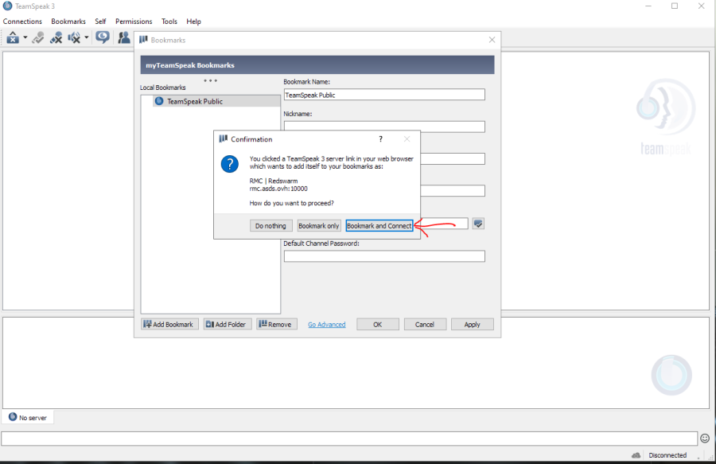Click the icon button beside the channel field

tap(478, 224)
